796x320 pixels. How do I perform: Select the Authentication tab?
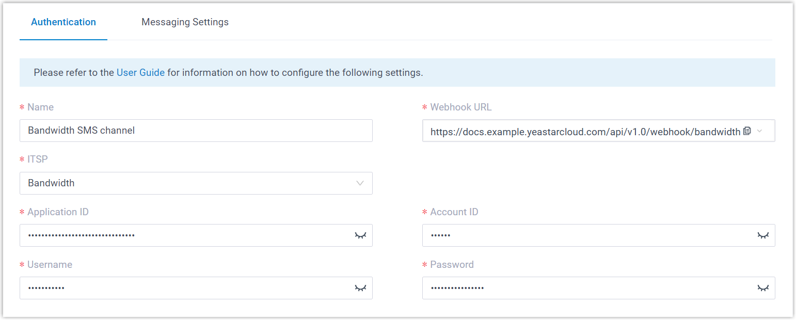[63, 22]
